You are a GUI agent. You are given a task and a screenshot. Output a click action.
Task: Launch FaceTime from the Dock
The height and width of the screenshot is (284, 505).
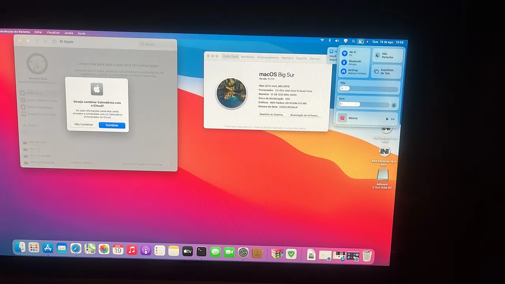coord(229,252)
